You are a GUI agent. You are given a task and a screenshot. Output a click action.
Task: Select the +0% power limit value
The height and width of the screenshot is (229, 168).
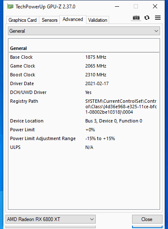pos(90,130)
